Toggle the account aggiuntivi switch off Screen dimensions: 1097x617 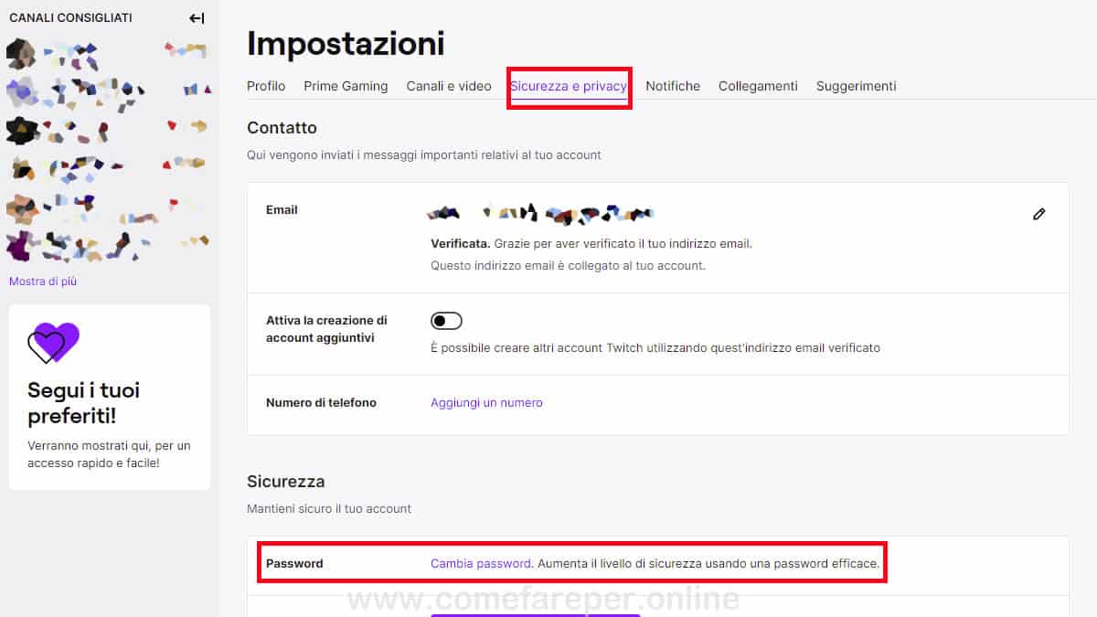(x=447, y=320)
